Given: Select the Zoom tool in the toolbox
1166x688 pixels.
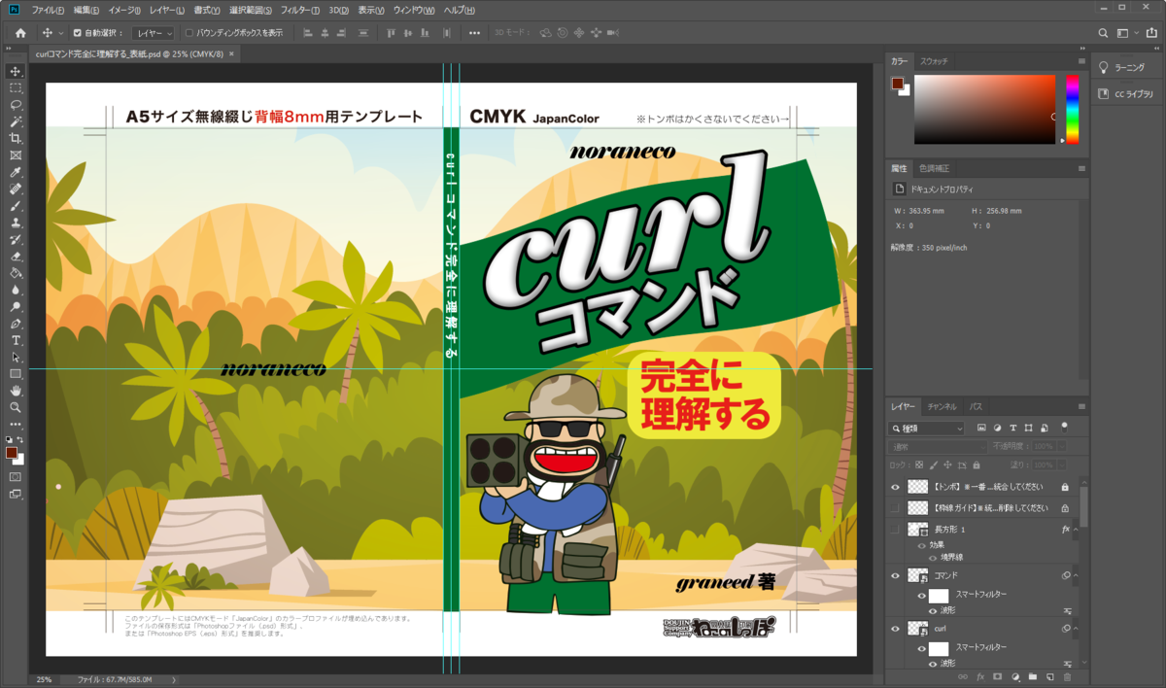Looking at the screenshot, I should [x=16, y=407].
